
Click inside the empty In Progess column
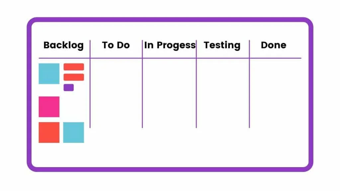(x=169, y=93)
